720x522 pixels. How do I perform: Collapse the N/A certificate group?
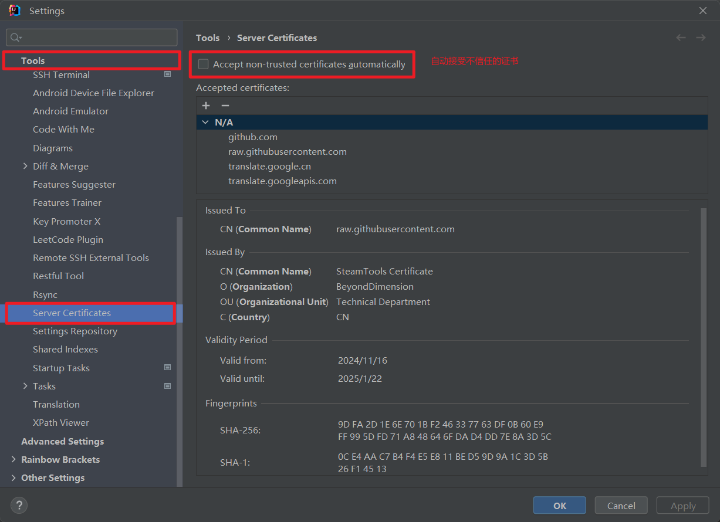205,122
